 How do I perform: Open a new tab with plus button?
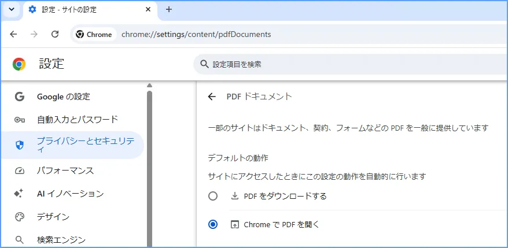click(x=168, y=9)
